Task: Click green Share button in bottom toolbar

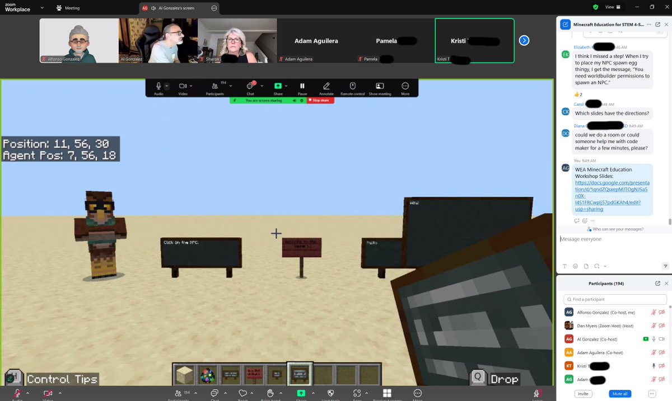Action: 301,393
